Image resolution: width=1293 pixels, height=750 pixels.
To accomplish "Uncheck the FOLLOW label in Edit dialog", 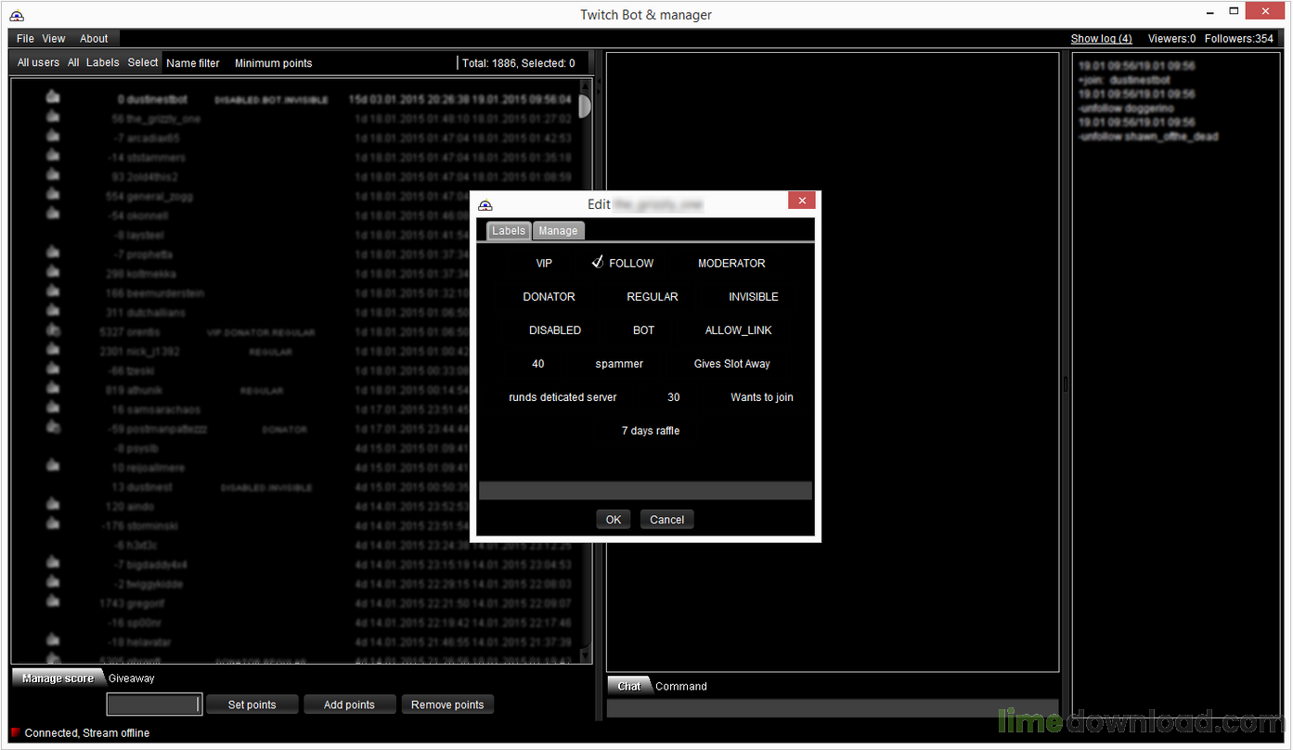I will pyautogui.click(x=623, y=263).
